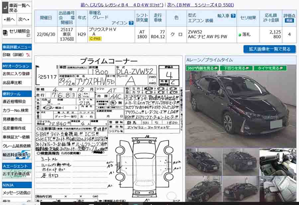Go to next vehicle with 次へ sidebar button
The image size is (299, 205).
(x=24, y=20)
